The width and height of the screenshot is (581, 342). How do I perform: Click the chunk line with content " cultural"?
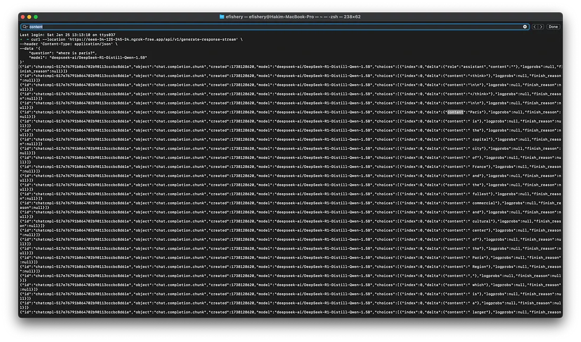click(x=290, y=223)
